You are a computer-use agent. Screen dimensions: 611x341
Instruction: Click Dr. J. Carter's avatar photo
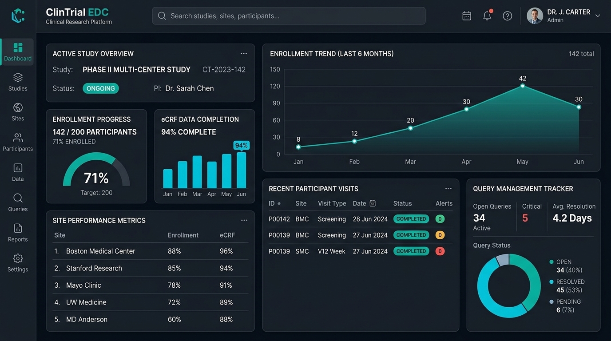pos(535,16)
